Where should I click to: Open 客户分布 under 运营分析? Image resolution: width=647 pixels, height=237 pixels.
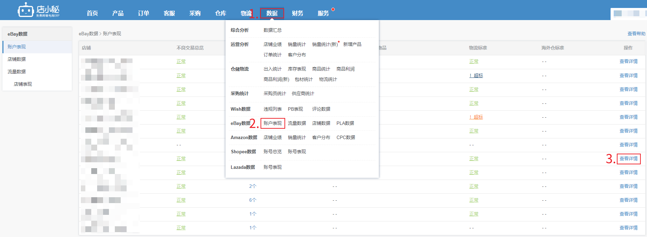pos(297,55)
